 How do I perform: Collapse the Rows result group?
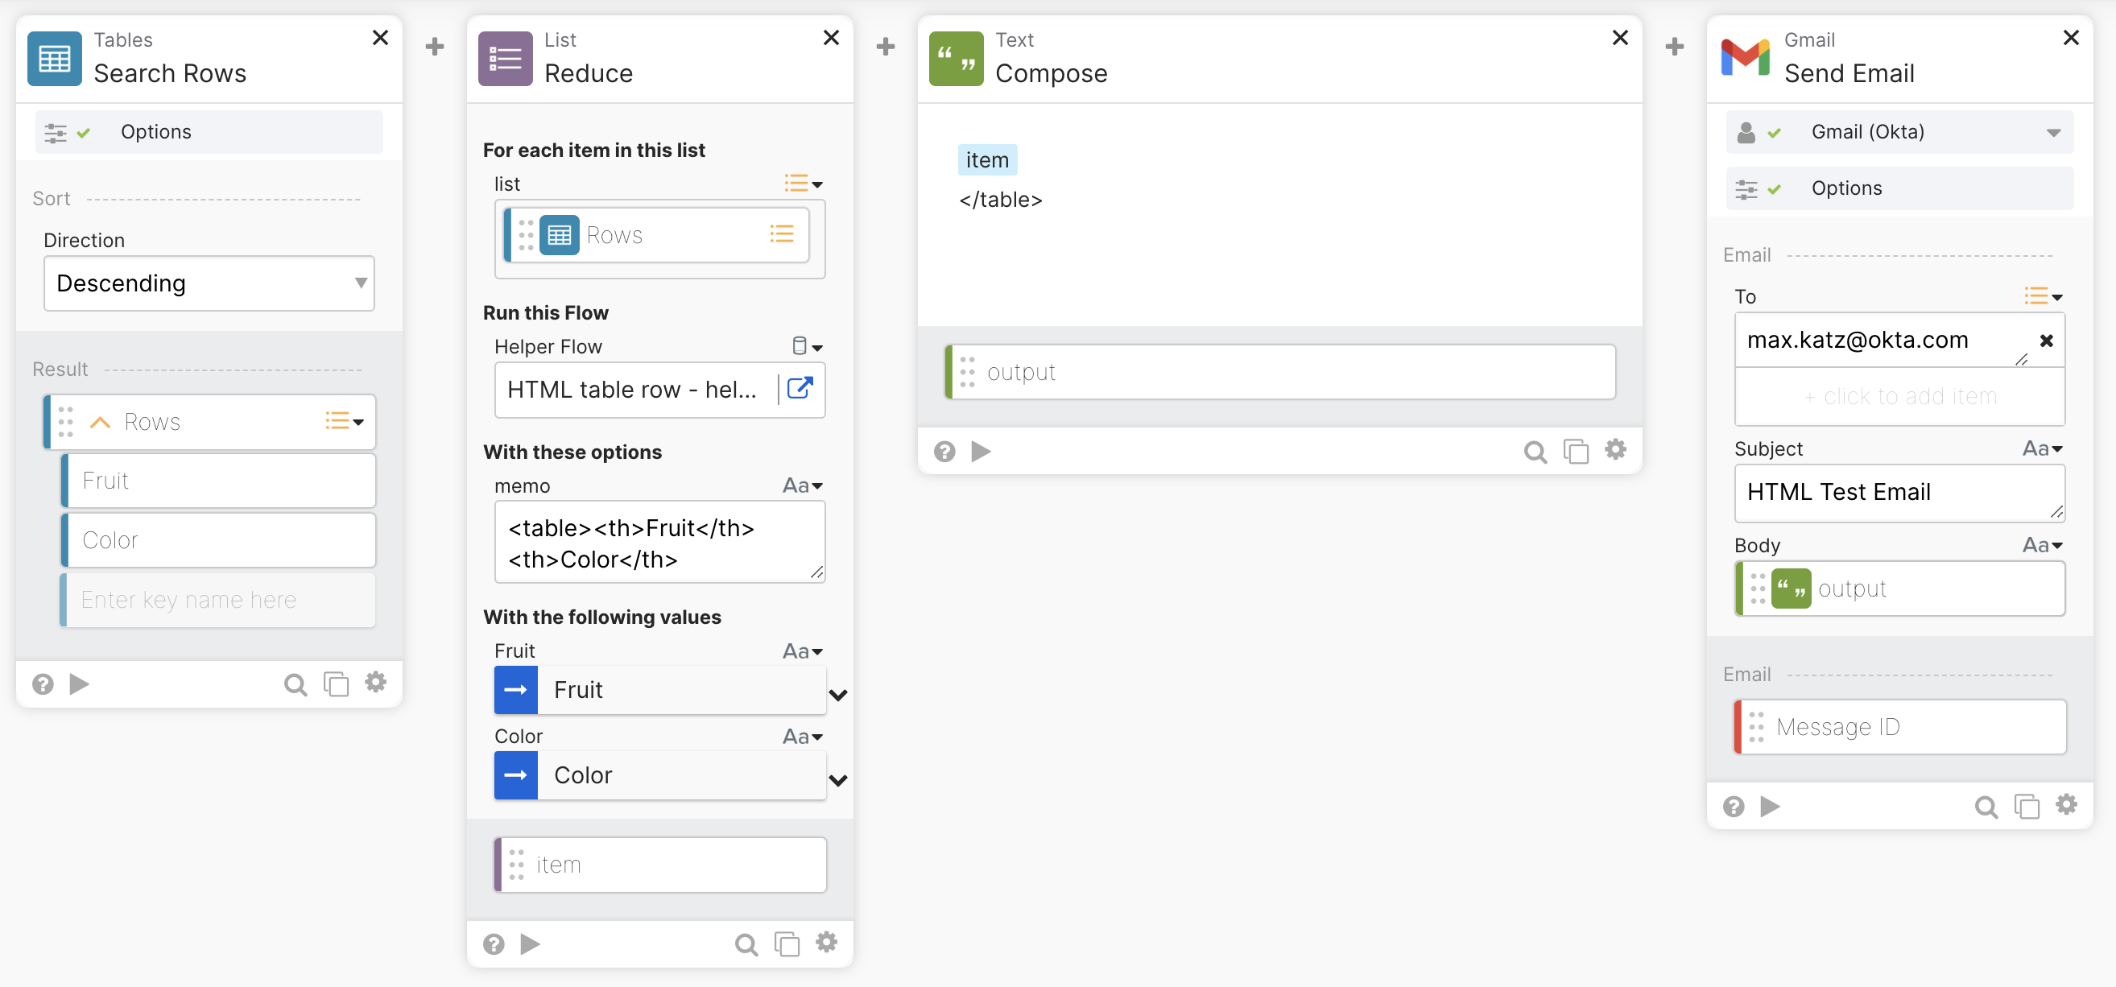pos(100,422)
